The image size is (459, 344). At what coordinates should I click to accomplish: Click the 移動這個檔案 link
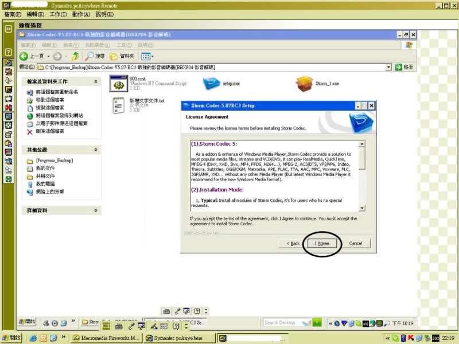coord(50,100)
